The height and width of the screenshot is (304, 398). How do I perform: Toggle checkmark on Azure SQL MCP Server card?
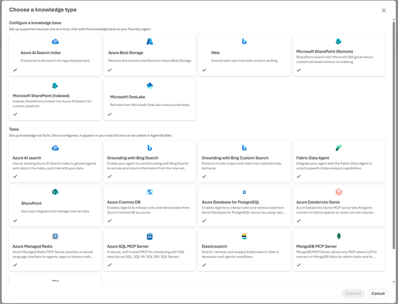click(x=110, y=265)
